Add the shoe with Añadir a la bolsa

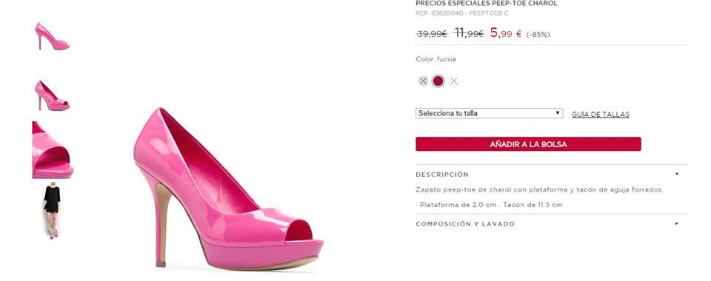(x=528, y=144)
